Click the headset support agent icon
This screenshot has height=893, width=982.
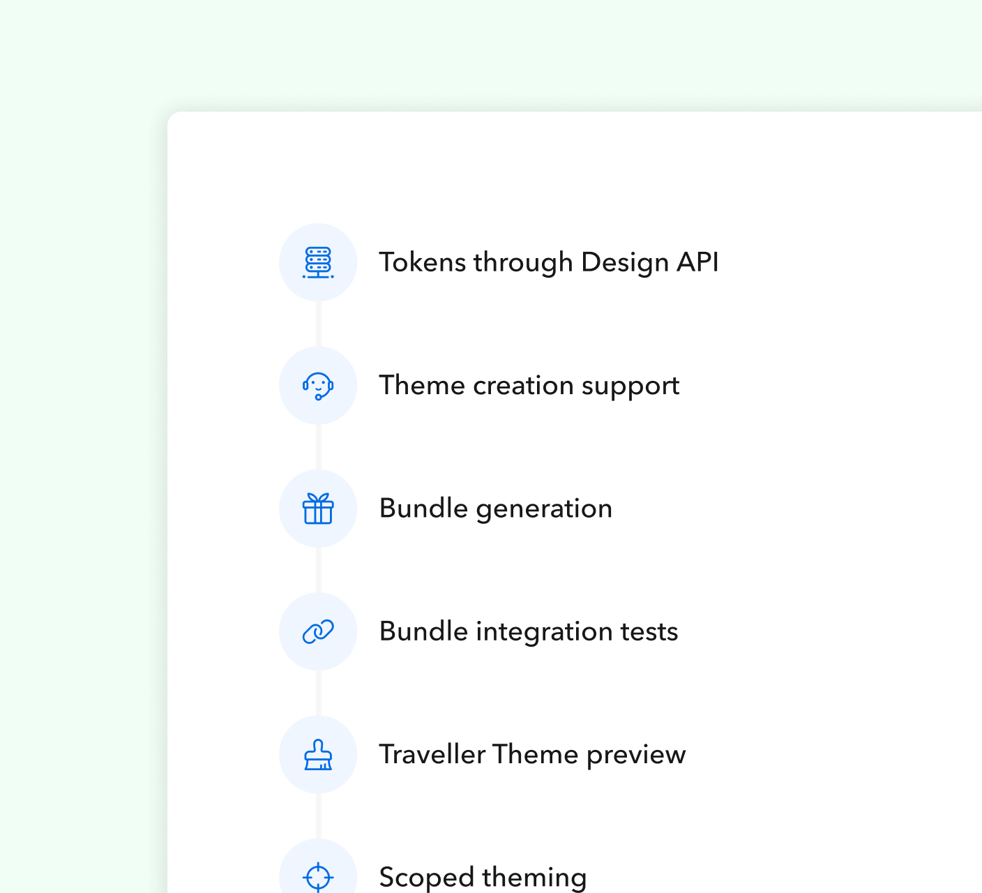click(318, 386)
